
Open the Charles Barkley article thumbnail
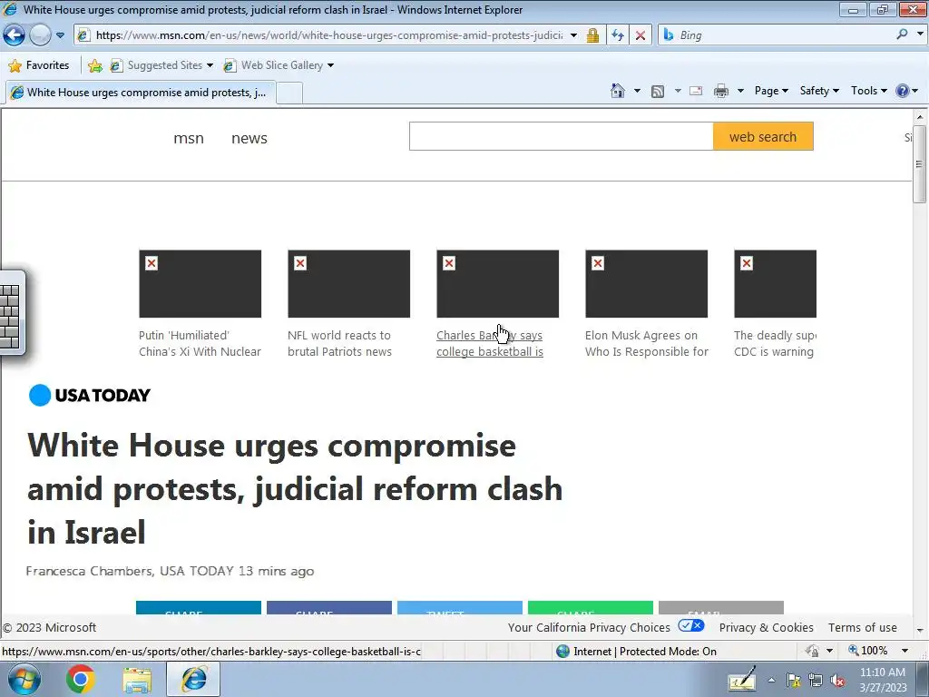[x=497, y=283]
